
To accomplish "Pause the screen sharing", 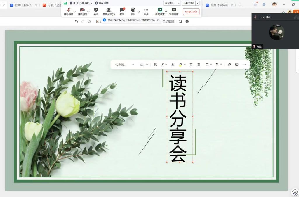I will coord(174,11).
